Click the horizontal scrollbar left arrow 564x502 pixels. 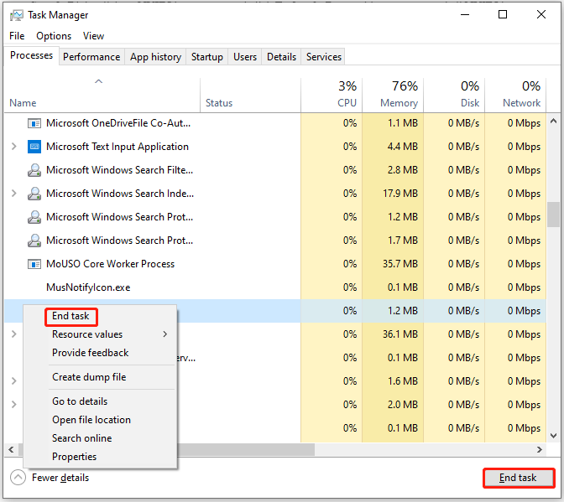11,449
